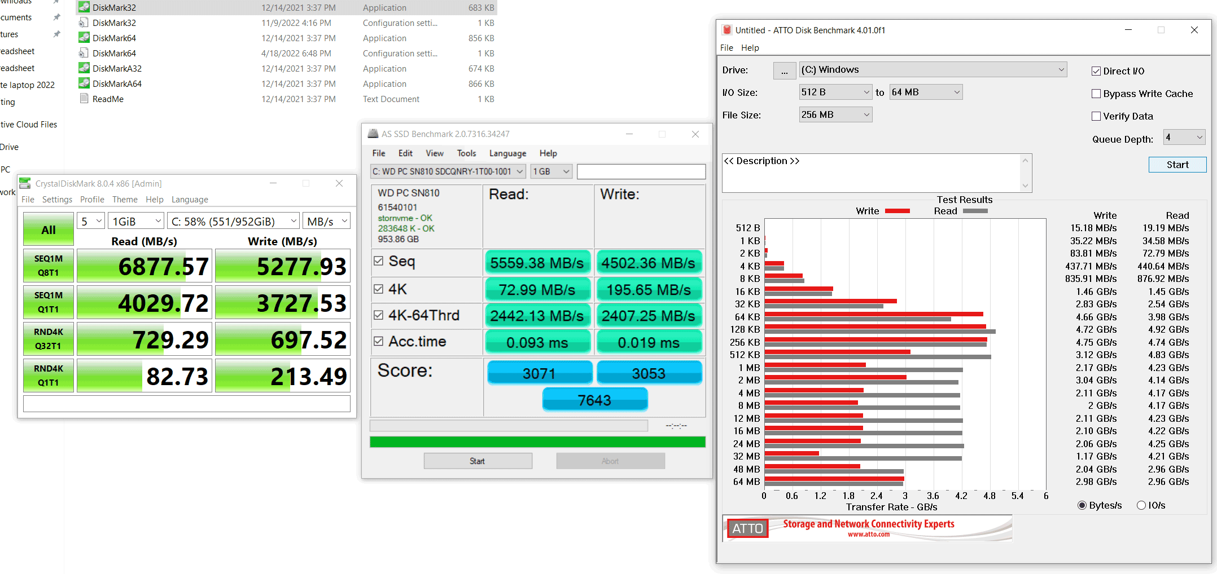1217x574 pixels.
Task: Open the Queue Depth dropdown
Action: tap(1185, 137)
